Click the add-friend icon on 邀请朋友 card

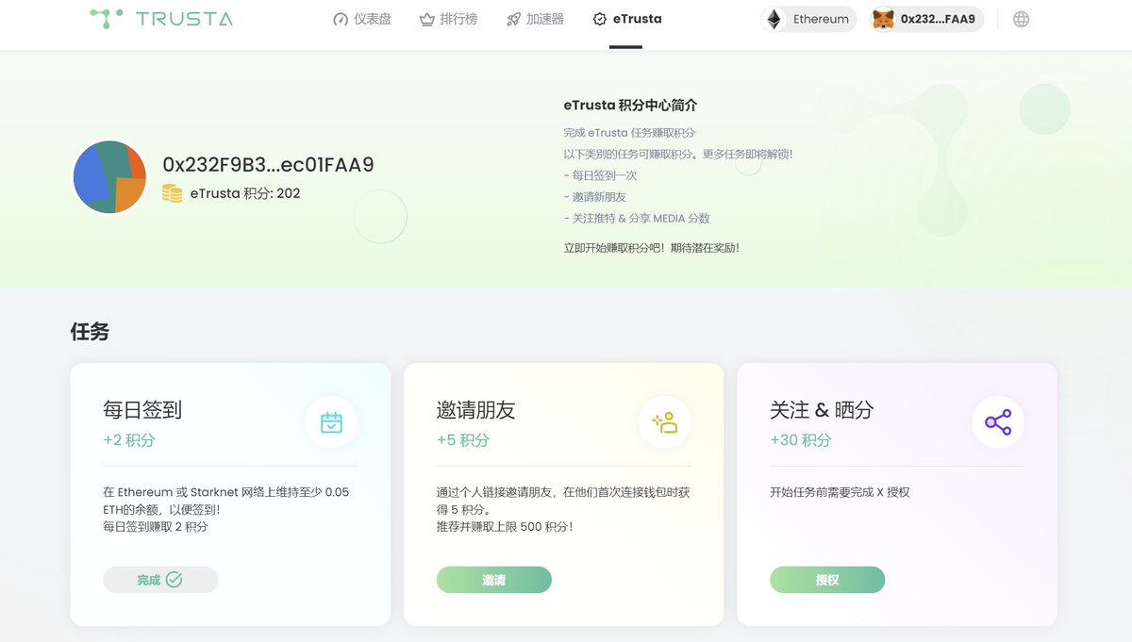[x=664, y=423]
